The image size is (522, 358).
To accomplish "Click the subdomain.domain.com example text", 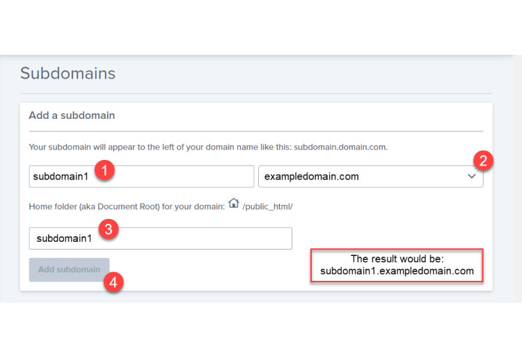I will click(x=340, y=147).
